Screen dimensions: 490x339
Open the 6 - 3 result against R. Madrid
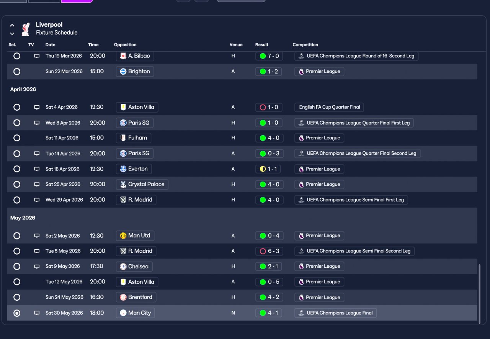(x=269, y=251)
